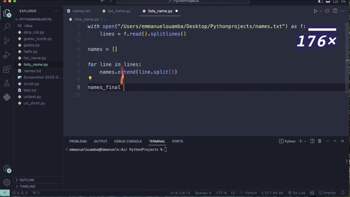Viewport: 350px width, 197px height.
Task: Focus the terminal prompt input
Action: tap(165, 149)
